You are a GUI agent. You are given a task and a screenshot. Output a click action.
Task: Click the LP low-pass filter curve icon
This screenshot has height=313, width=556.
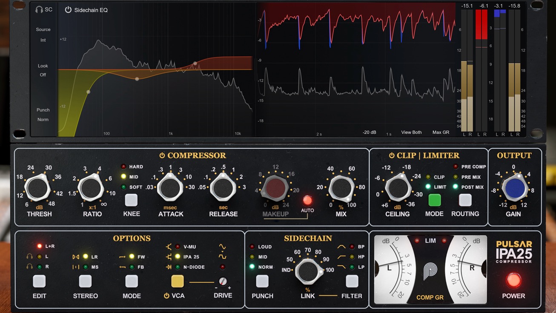pyautogui.click(x=341, y=267)
